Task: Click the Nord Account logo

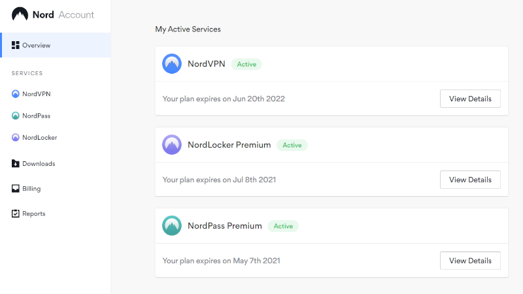Action: tap(53, 15)
